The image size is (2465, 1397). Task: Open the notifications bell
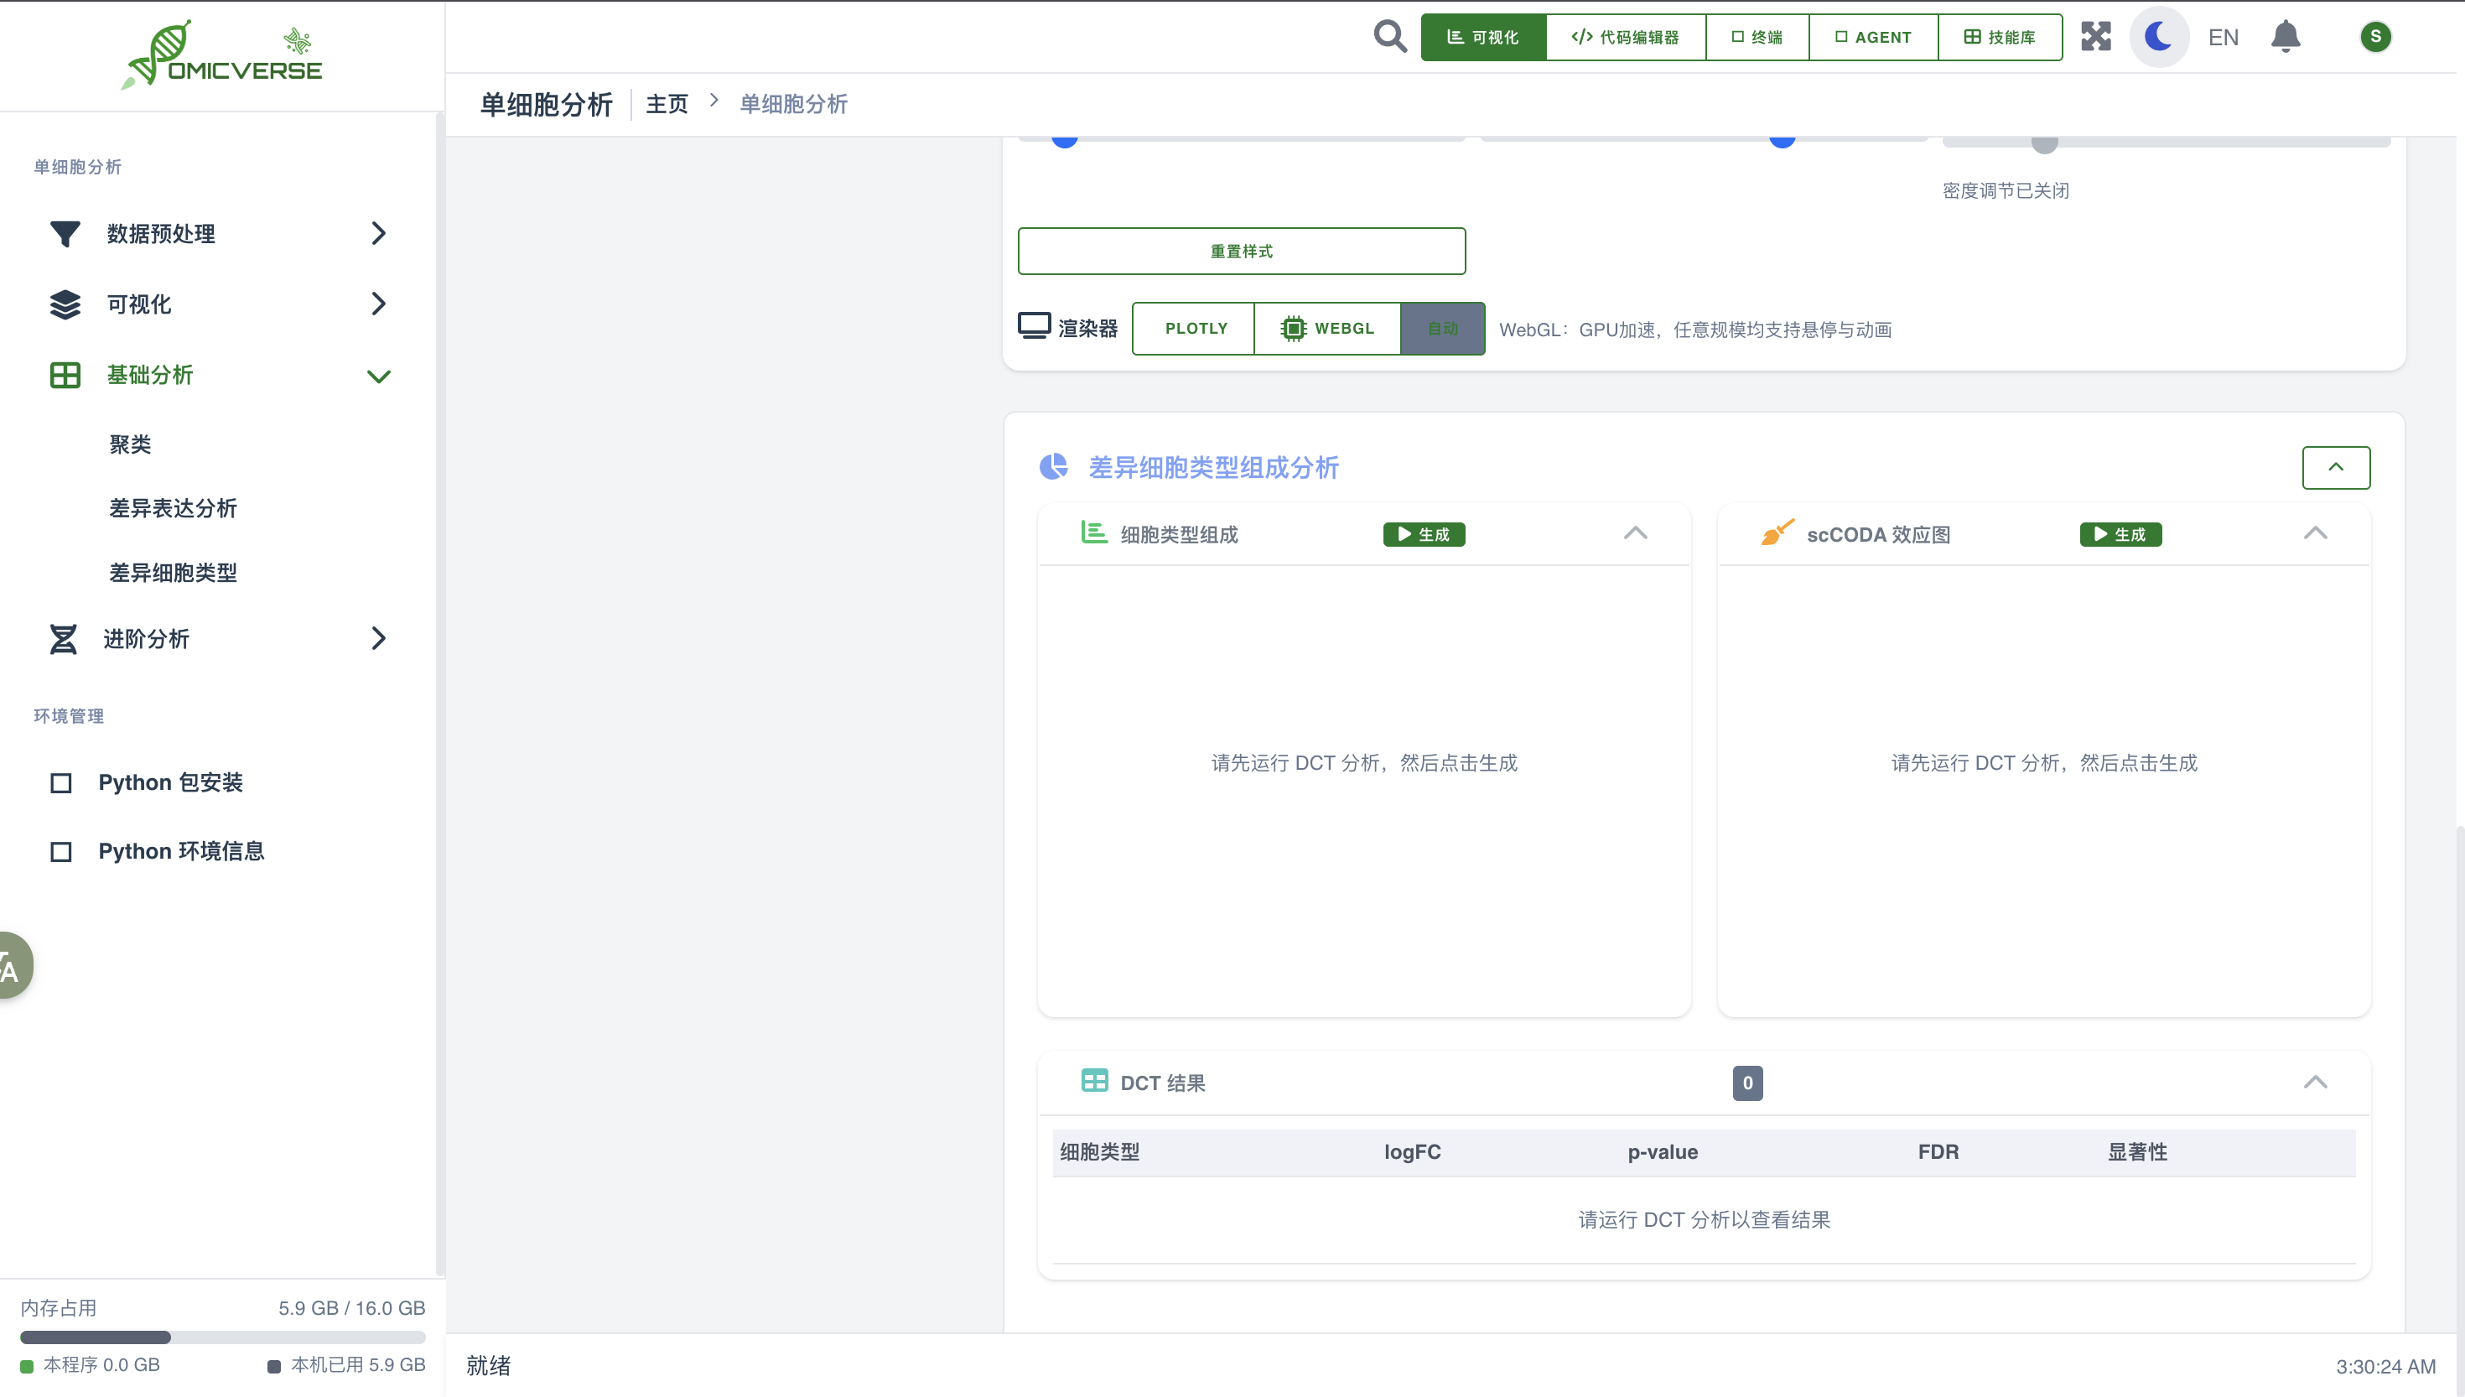[x=2286, y=36]
